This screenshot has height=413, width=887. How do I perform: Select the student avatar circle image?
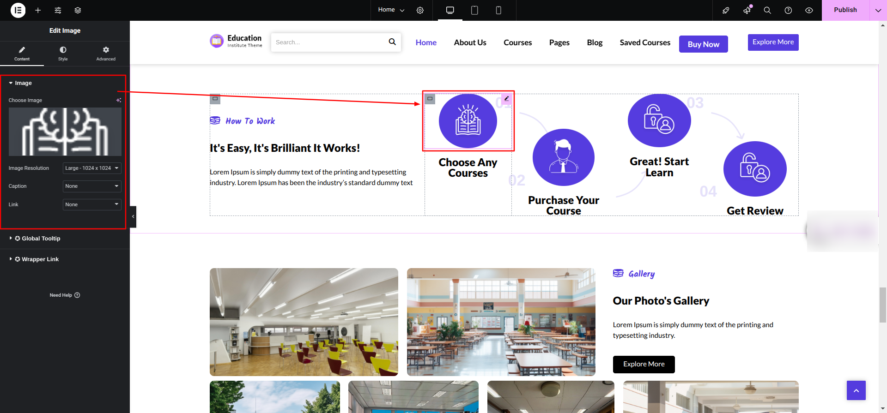coord(563,157)
